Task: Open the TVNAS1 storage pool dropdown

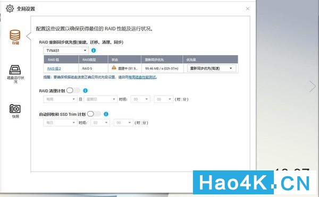Action: tap(66, 50)
